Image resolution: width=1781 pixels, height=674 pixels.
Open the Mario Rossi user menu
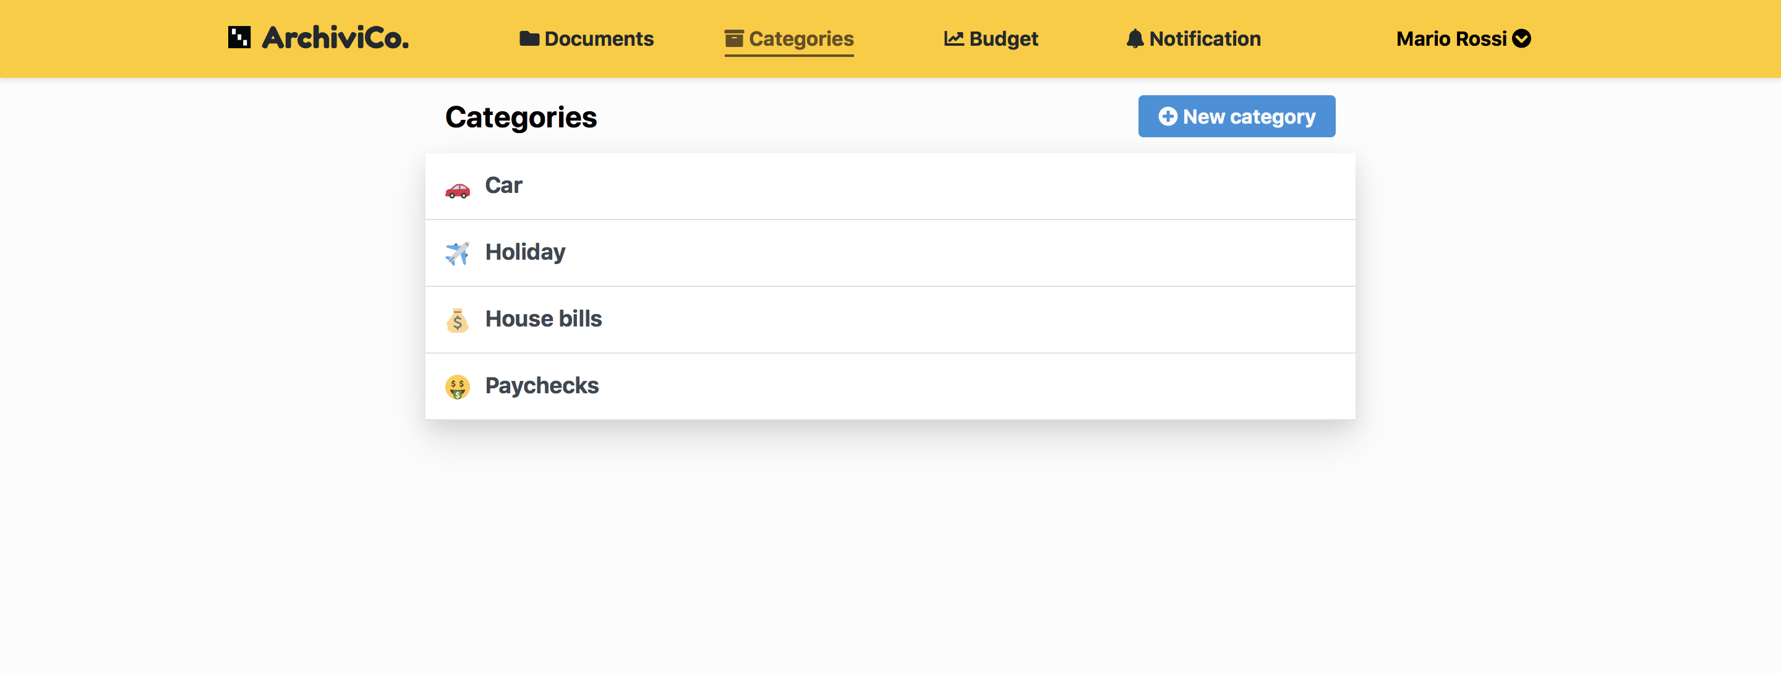tap(1451, 39)
